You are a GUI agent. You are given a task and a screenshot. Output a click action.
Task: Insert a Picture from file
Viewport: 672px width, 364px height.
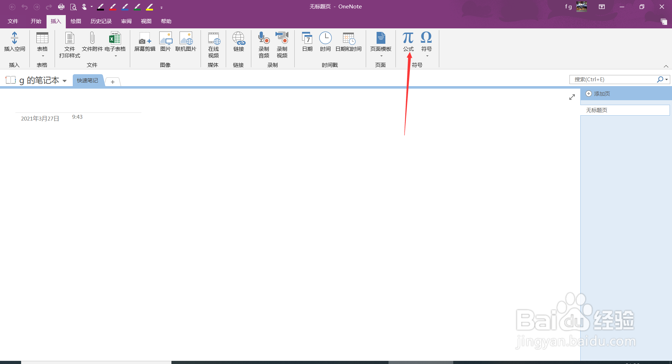coord(166,38)
